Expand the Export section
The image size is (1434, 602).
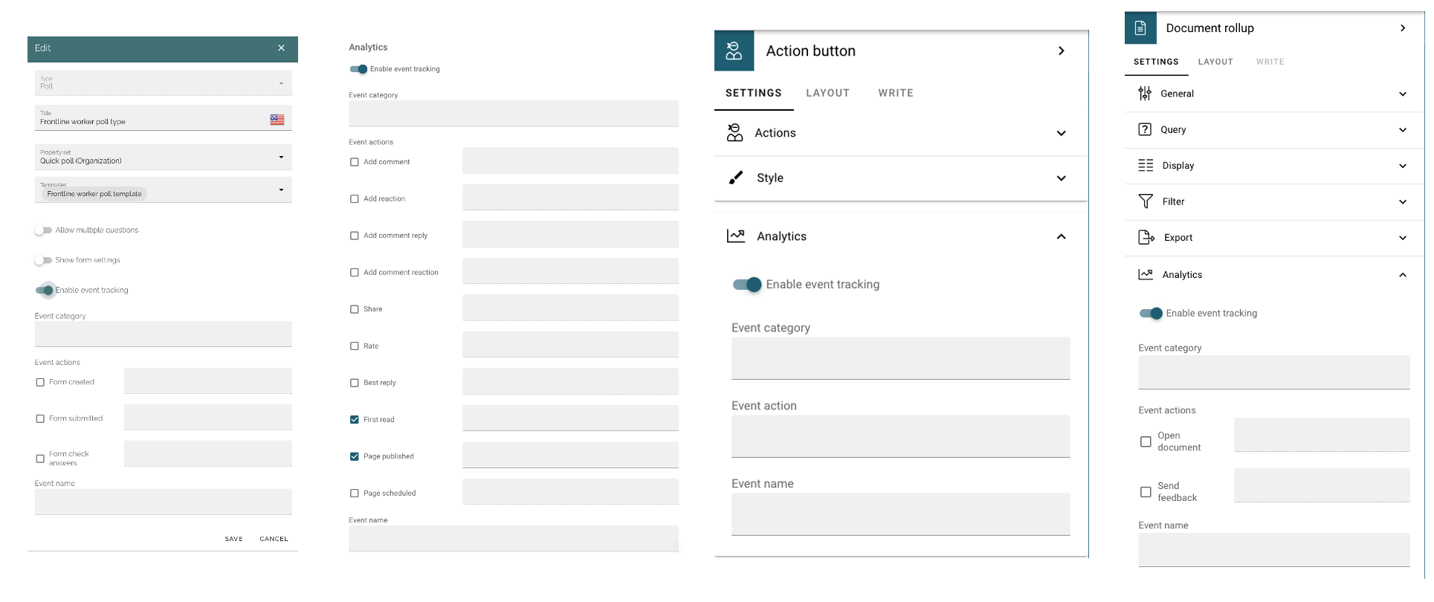[x=1403, y=238]
